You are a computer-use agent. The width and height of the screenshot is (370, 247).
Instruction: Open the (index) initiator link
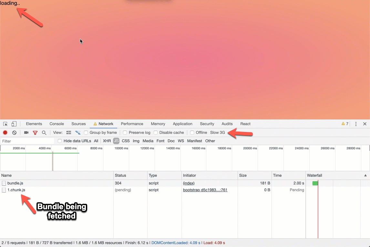click(x=189, y=183)
